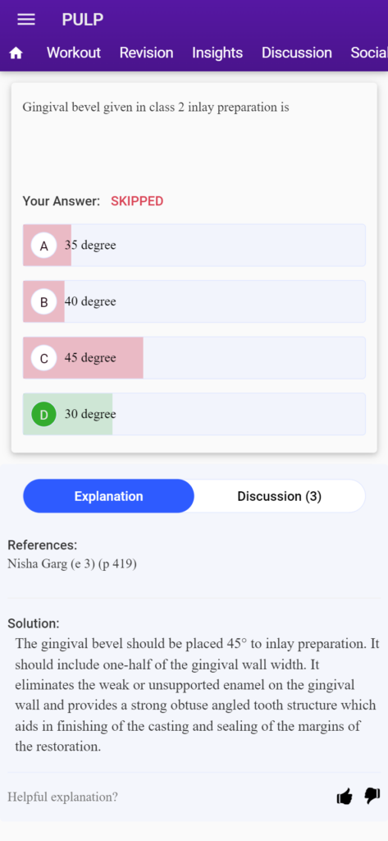Click the Nisha Garg reference text
Screen dimensions: 388x841
[x=72, y=563]
